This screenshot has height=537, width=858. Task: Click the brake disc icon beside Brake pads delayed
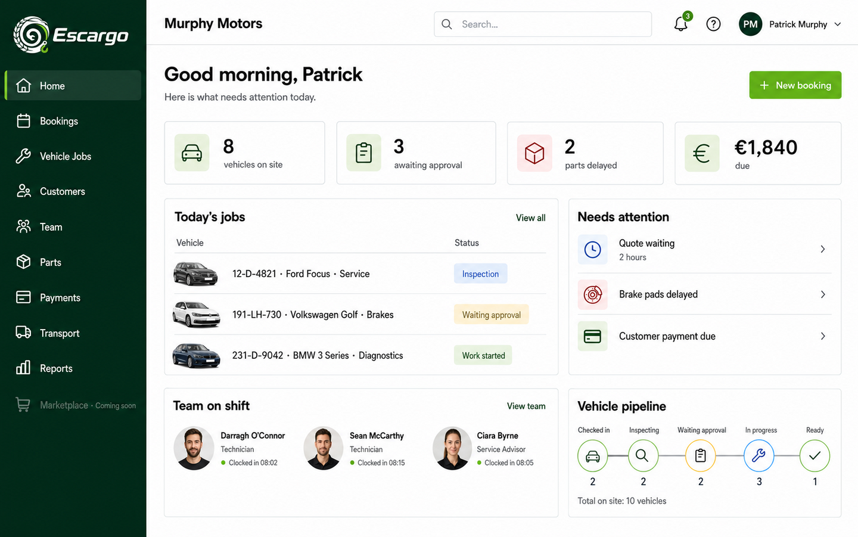coord(593,294)
